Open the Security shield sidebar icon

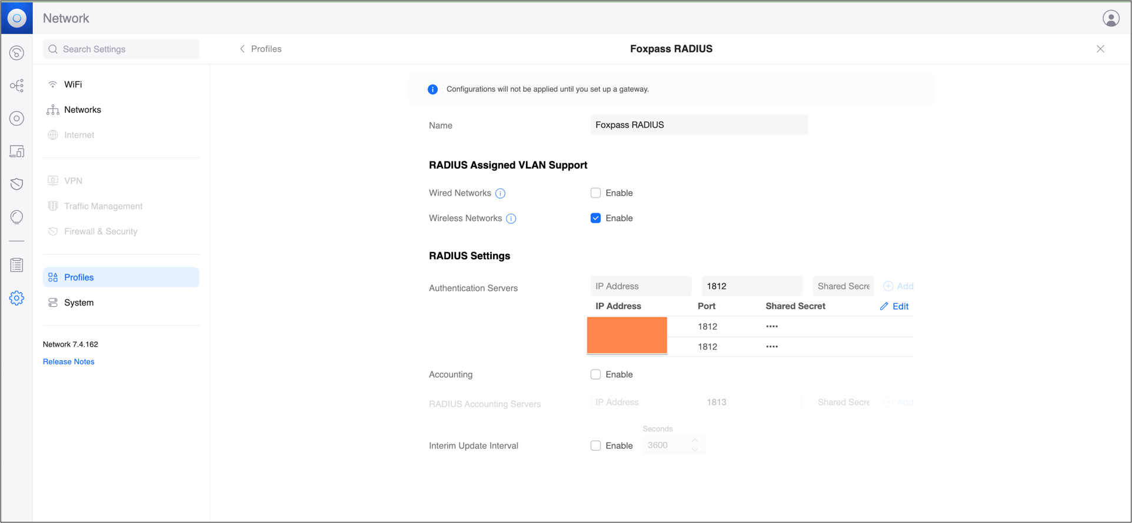(x=16, y=184)
